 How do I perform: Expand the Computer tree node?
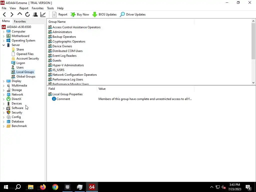tap(3, 31)
